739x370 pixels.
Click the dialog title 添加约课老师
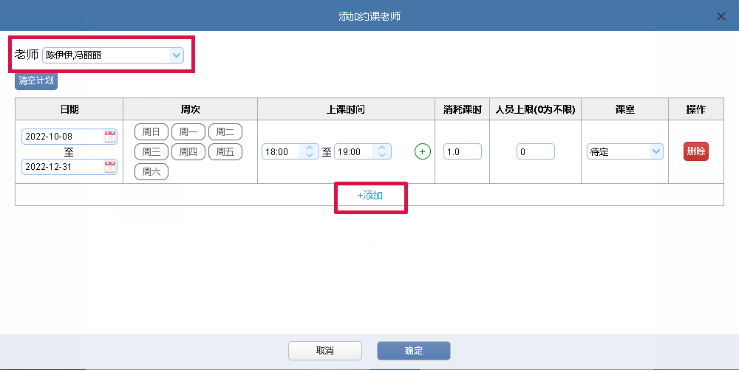tap(369, 16)
